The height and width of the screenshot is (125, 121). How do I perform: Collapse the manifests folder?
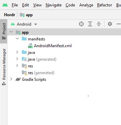click(17, 39)
